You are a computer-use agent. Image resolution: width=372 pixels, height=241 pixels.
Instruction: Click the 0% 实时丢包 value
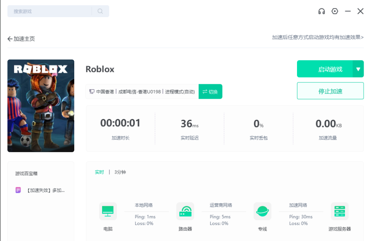[259, 124]
